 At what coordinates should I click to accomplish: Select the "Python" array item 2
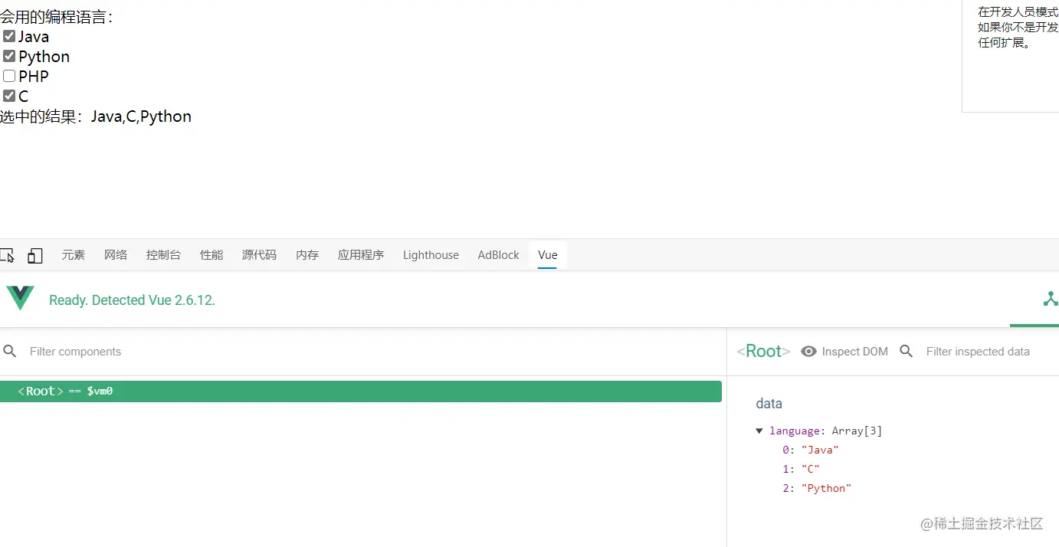click(817, 488)
